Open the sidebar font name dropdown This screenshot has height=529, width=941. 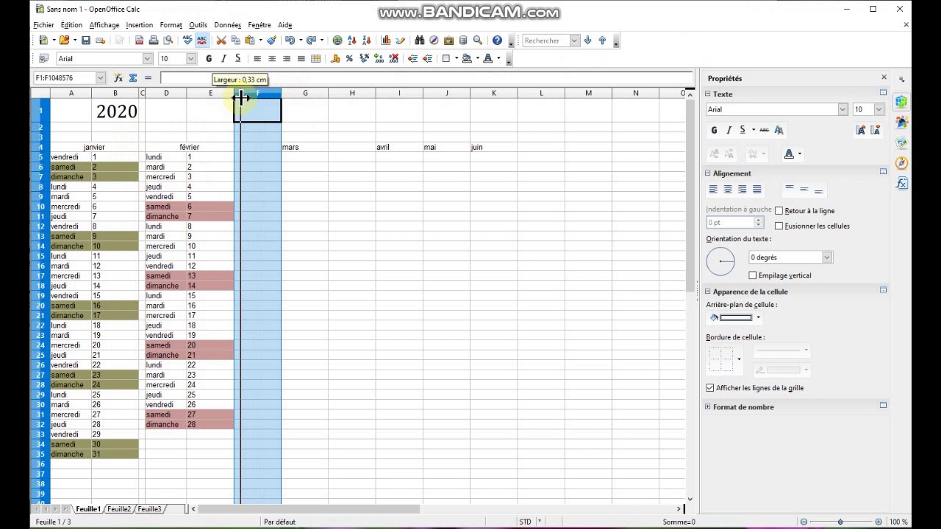842,109
